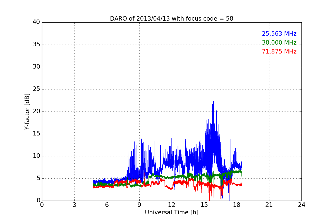Select the blue 25.563 MHz legend label
Image resolution: width=335 pixels, height=223 pixels.
[279, 34]
